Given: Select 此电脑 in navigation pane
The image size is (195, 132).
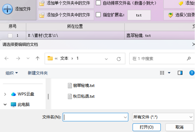Looking at the screenshot, I should click(x=20, y=104).
